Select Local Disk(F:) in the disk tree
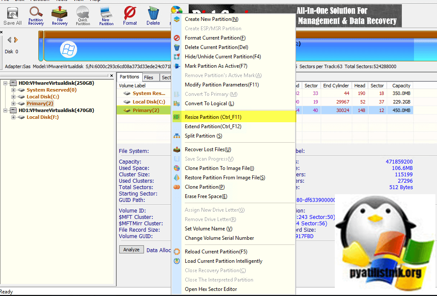 click(43, 118)
